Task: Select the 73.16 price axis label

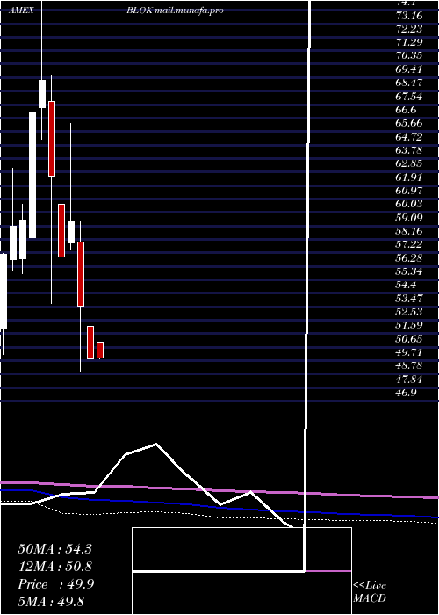Action: pos(409,16)
